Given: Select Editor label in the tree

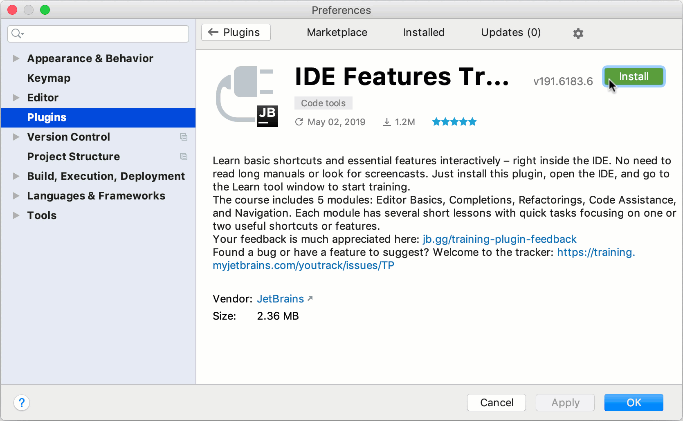Looking at the screenshot, I should (43, 98).
